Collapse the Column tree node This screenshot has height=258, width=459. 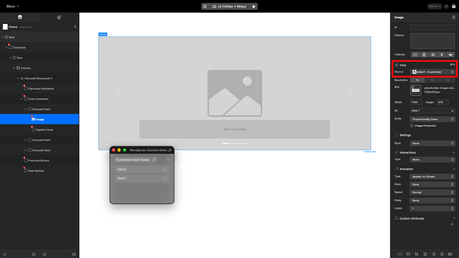pos(14,68)
